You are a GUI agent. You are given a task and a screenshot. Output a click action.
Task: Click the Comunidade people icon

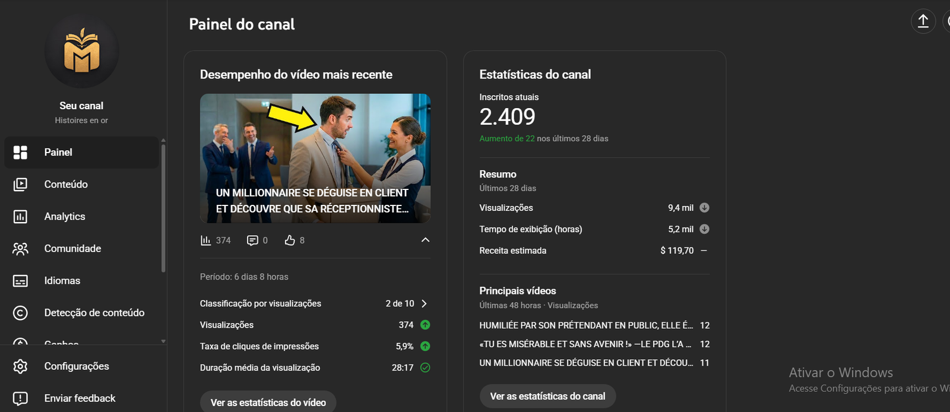pyautogui.click(x=20, y=249)
